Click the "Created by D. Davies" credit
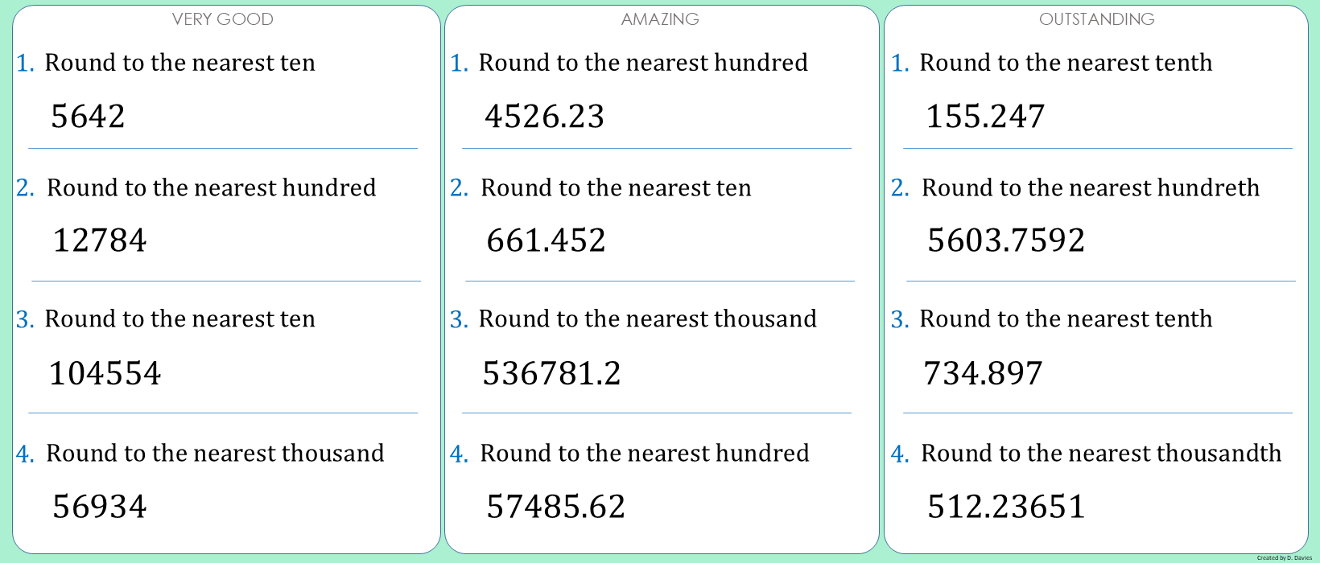The width and height of the screenshot is (1320, 563). point(1284,557)
